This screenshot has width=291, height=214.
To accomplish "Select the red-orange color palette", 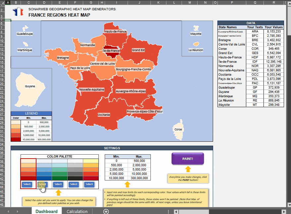I will tap(27, 184).
